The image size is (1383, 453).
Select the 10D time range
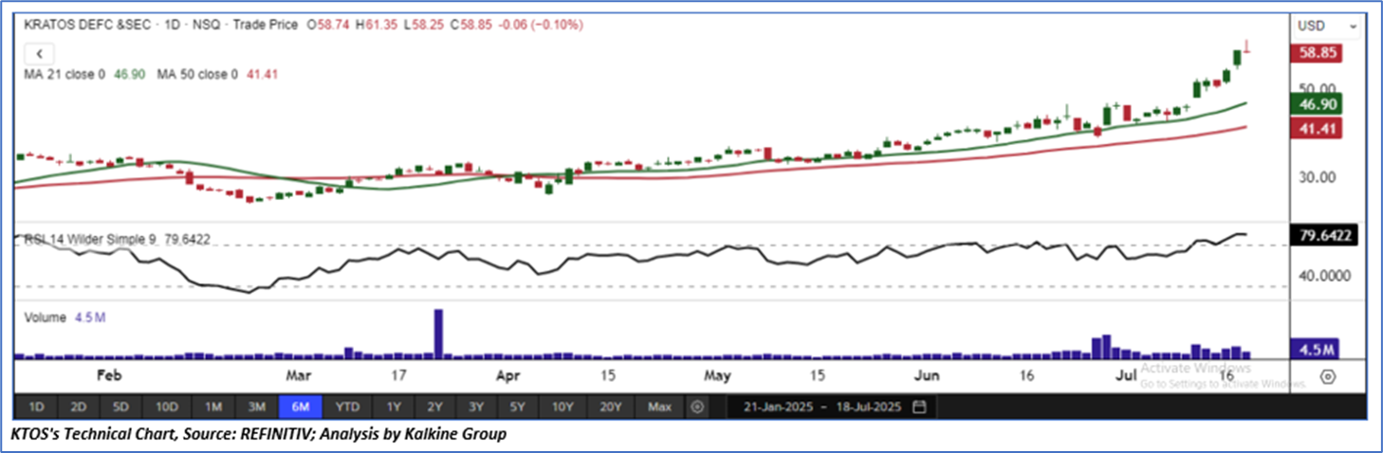167,407
